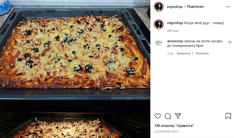Like aronovwp's comment with small heart
The height and width of the screenshot is (138, 234).
tap(230, 42)
